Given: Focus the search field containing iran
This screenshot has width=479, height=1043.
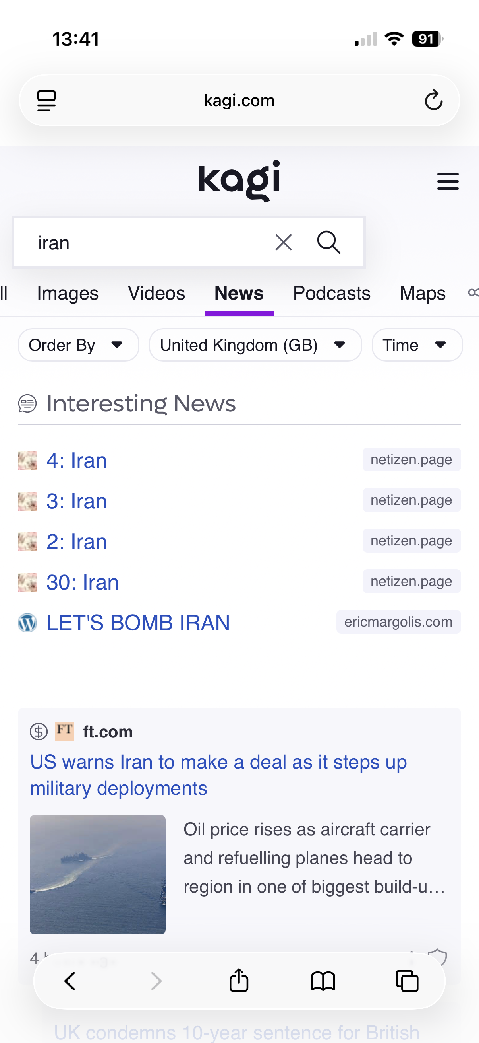Looking at the screenshot, I should tap(145, 243).
